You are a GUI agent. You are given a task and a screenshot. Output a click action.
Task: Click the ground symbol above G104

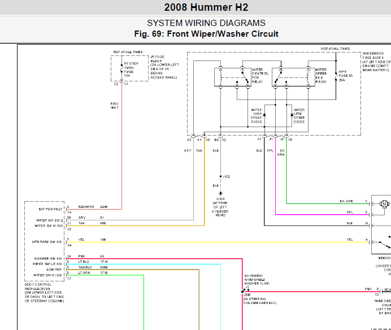click(220, 194)
